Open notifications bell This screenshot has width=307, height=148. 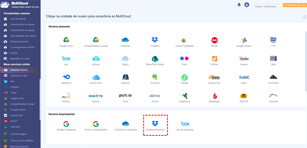(x=239, y=5)
